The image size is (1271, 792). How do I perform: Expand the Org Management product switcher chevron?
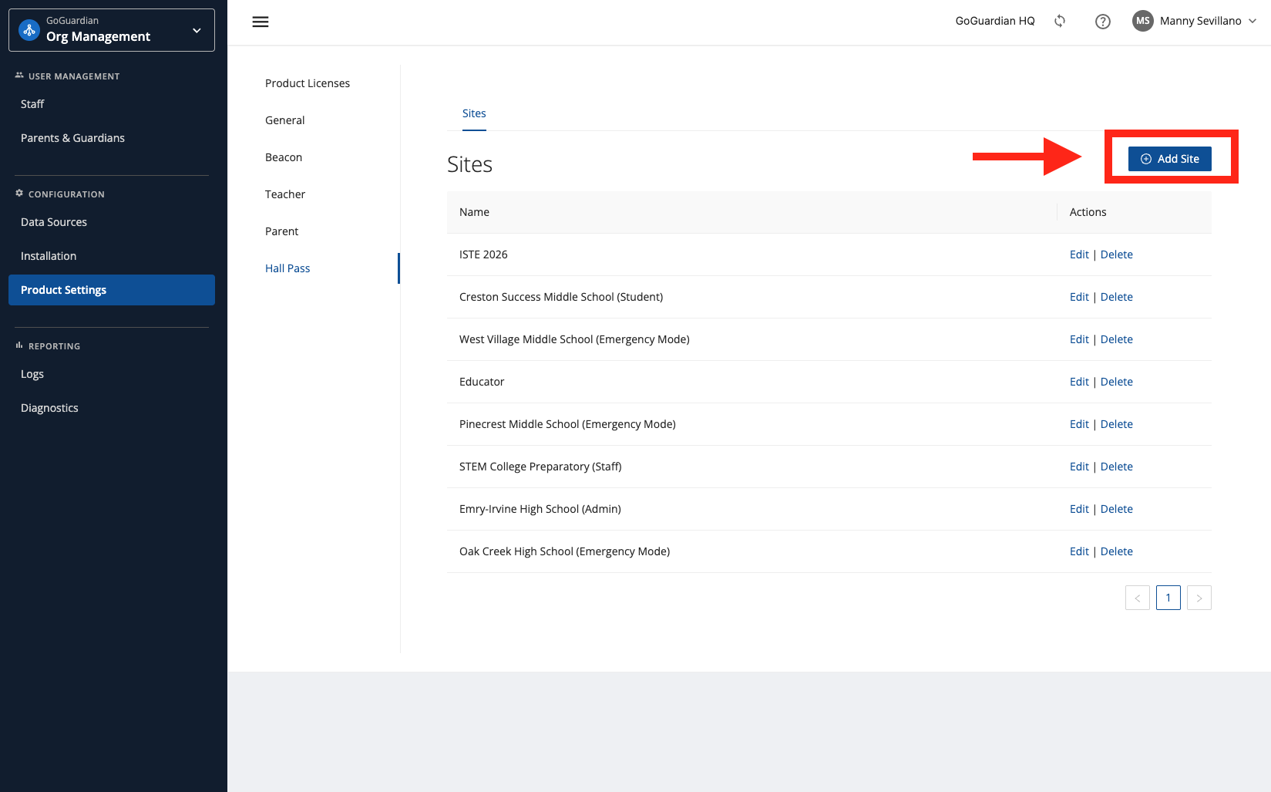coord(197,30)
